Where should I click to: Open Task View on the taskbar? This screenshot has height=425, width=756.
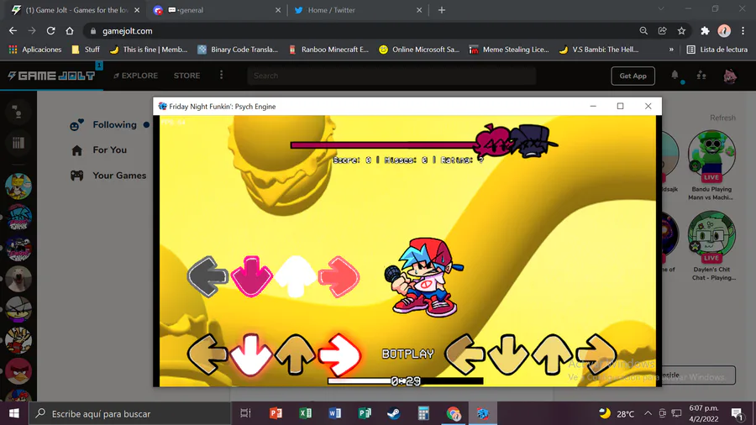(245, 413)
